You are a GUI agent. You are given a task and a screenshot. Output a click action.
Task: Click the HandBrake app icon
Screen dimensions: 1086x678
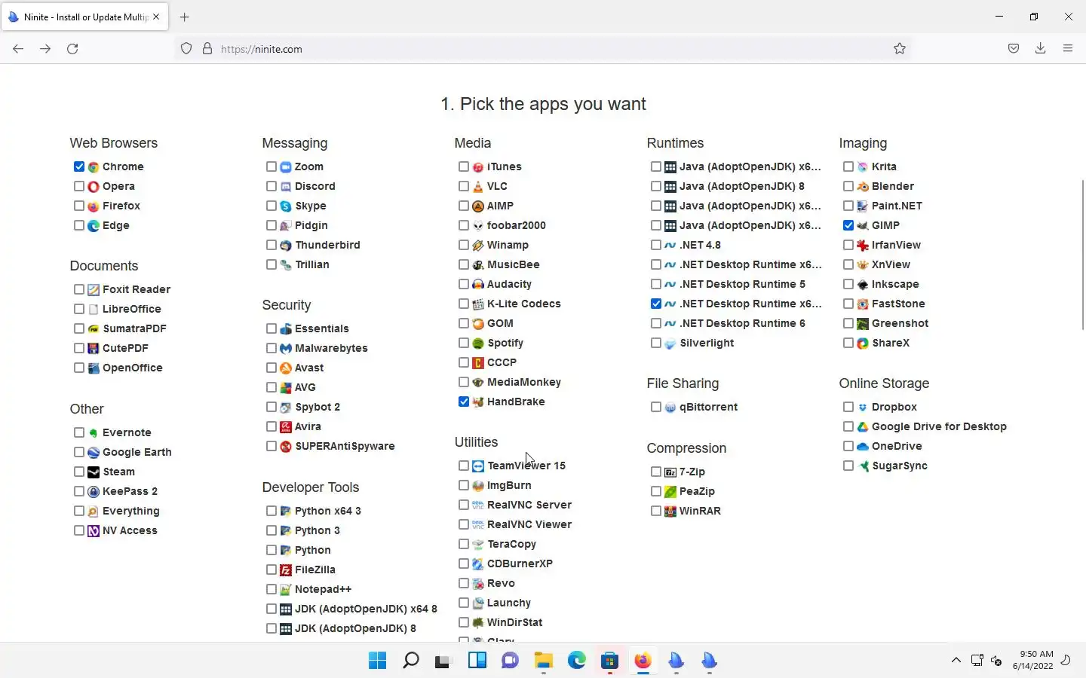pyautogui.click(x=478, y=402)
